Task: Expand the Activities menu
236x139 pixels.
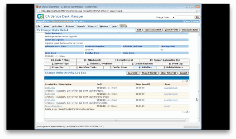Action: 58,26
